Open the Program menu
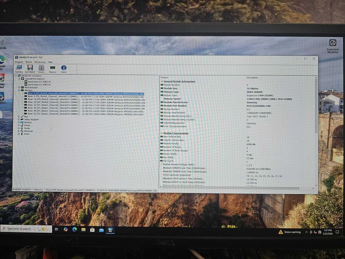 [x=19, y=62]
